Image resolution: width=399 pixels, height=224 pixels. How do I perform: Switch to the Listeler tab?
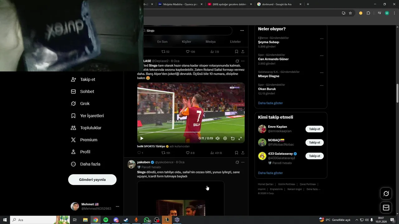tap(235, 42)
